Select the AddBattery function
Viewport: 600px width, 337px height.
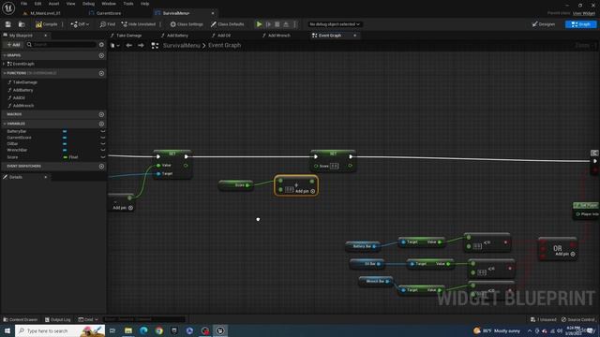(22, 90)
